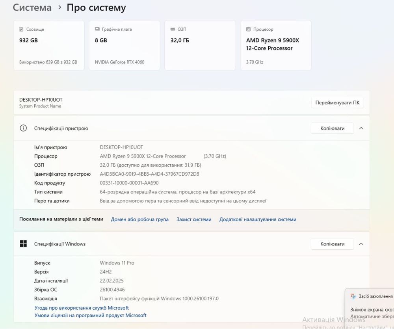Viewport: 394px width, 329px height.
Task: Click the RAM icon beside ОЗП
Action: [173, 29]
